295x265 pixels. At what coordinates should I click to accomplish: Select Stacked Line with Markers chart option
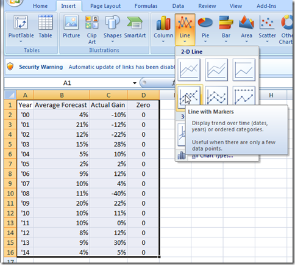(x=216, y=96)
